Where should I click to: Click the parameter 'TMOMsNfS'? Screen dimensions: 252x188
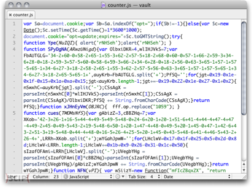[x=72, y=113]
